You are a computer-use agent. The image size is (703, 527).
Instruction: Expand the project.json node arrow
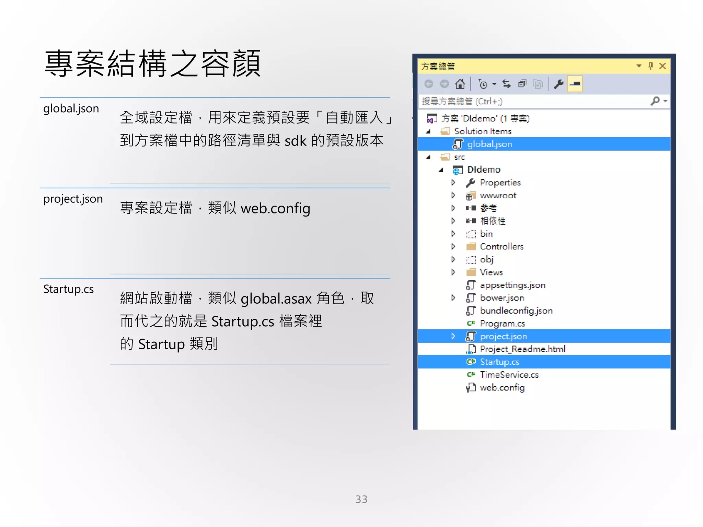point(453,336)
